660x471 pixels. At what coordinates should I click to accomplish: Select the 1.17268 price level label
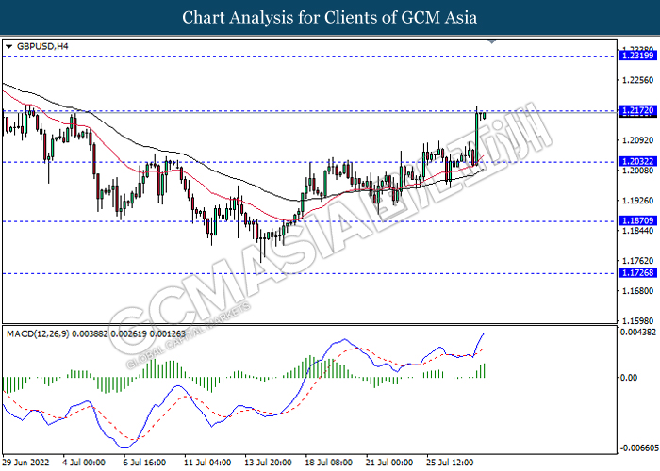tap(637, 273)
